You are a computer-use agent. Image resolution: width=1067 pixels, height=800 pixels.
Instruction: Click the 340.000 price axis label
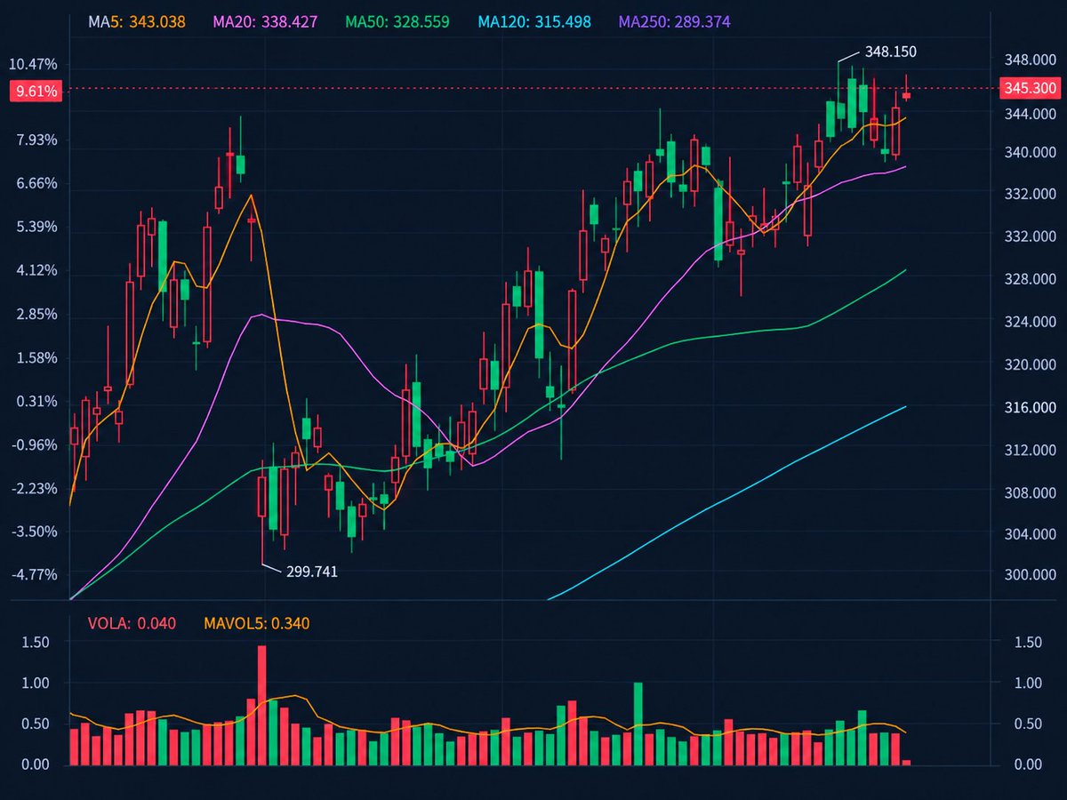[1031, 153]
